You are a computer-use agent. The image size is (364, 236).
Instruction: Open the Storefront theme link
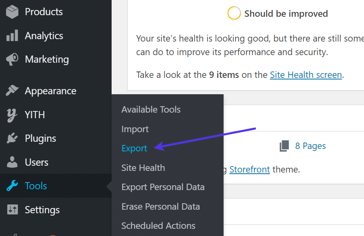click(250, 169)
